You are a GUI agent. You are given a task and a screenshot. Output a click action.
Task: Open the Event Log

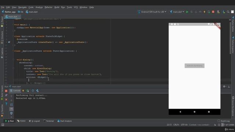pyautogui.click(x=224, y=121)
